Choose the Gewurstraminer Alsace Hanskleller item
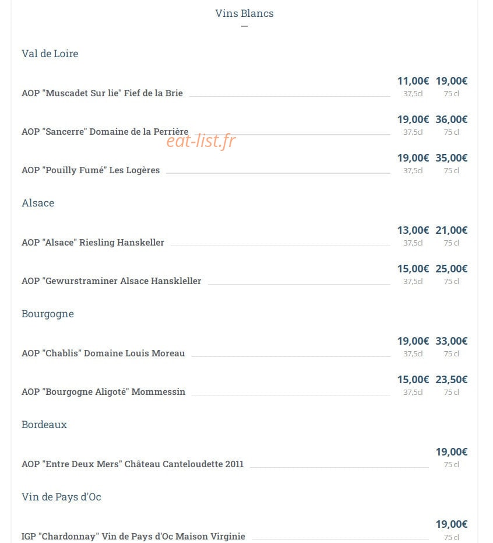 pos(111,281)
